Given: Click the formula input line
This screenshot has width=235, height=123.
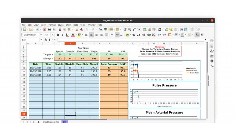Looking at the screenshot, I should (x=131, y=40).
